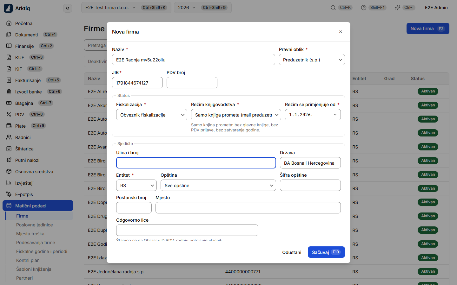Viewport: 457px width, 285px height.
Task: Focus the Ulica i broj field
Action: click(x=196, y=163)
